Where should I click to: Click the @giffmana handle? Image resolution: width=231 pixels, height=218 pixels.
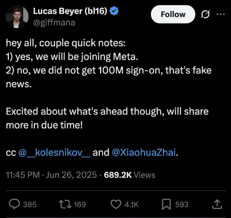pyautogui.click(x=54, y=23)
